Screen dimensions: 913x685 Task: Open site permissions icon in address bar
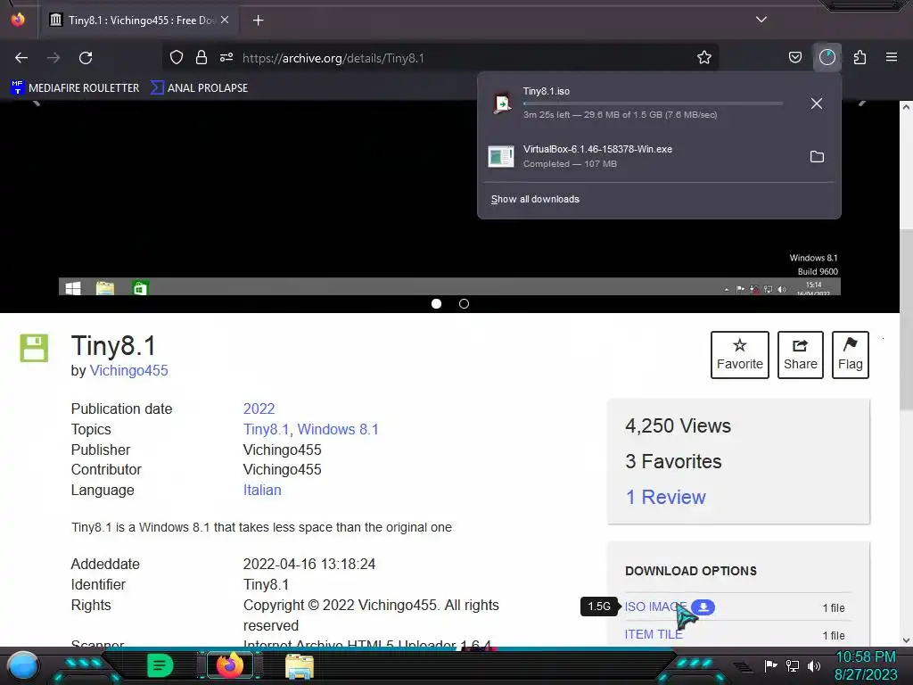[226, 58]
